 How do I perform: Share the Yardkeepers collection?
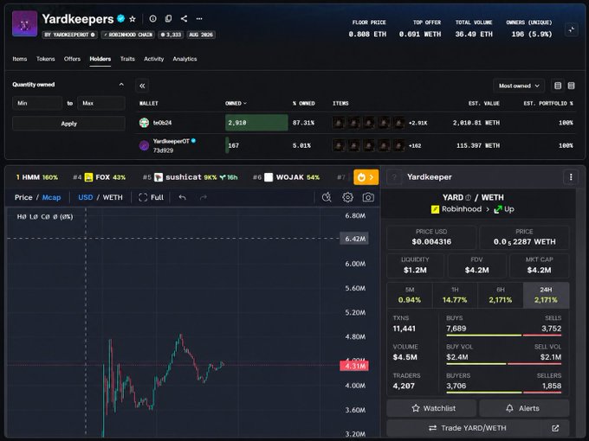184,18
